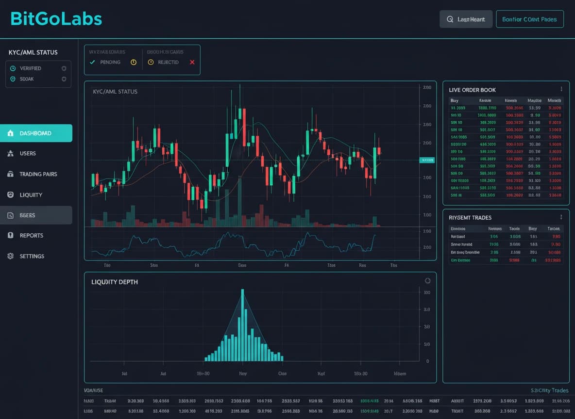Toggle the shield beside the S00AK entry
Image resolution: width=575 pixels, height=419 pixels.
pos(63,79)
